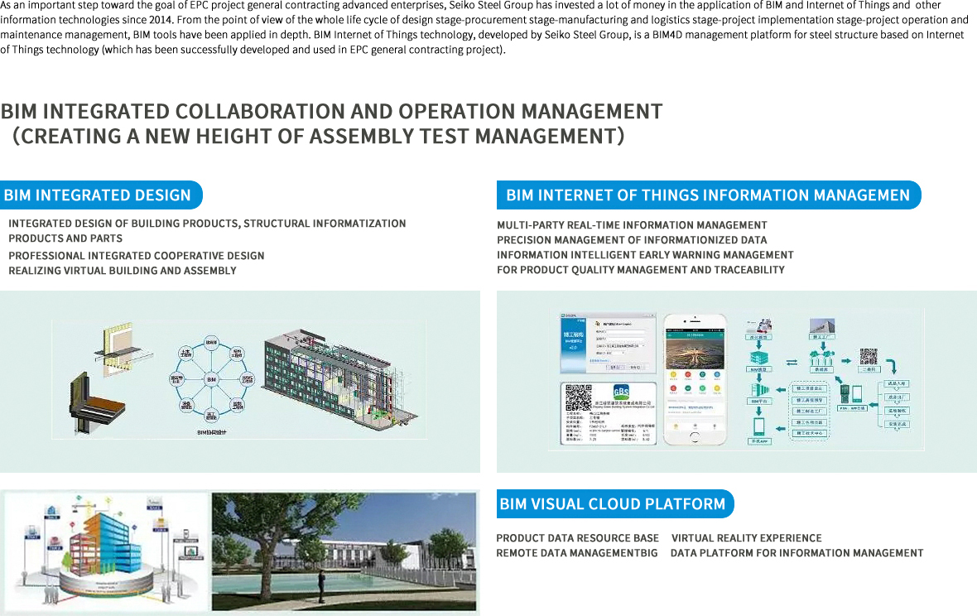Click the GBS logo on the label card

(620, 392)
